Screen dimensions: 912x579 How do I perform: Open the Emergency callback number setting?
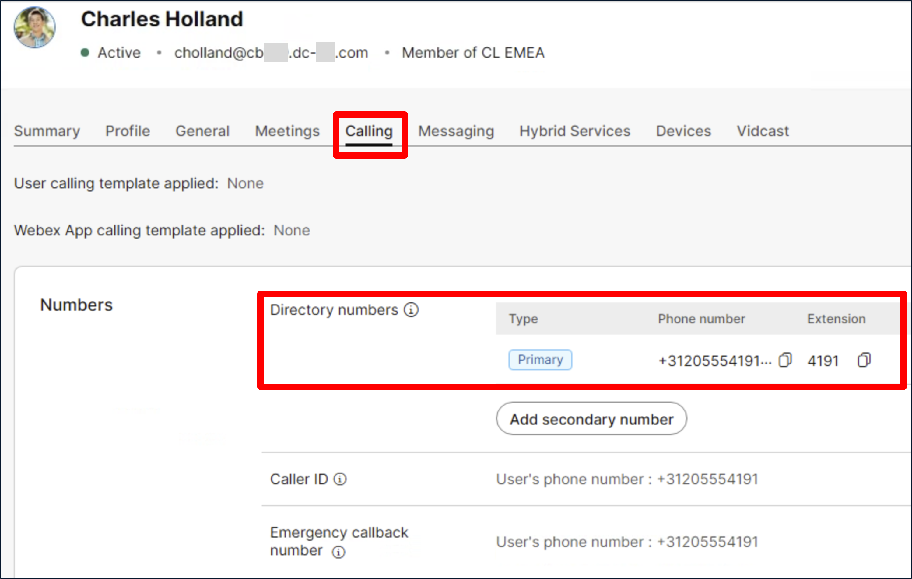(627, 542)
